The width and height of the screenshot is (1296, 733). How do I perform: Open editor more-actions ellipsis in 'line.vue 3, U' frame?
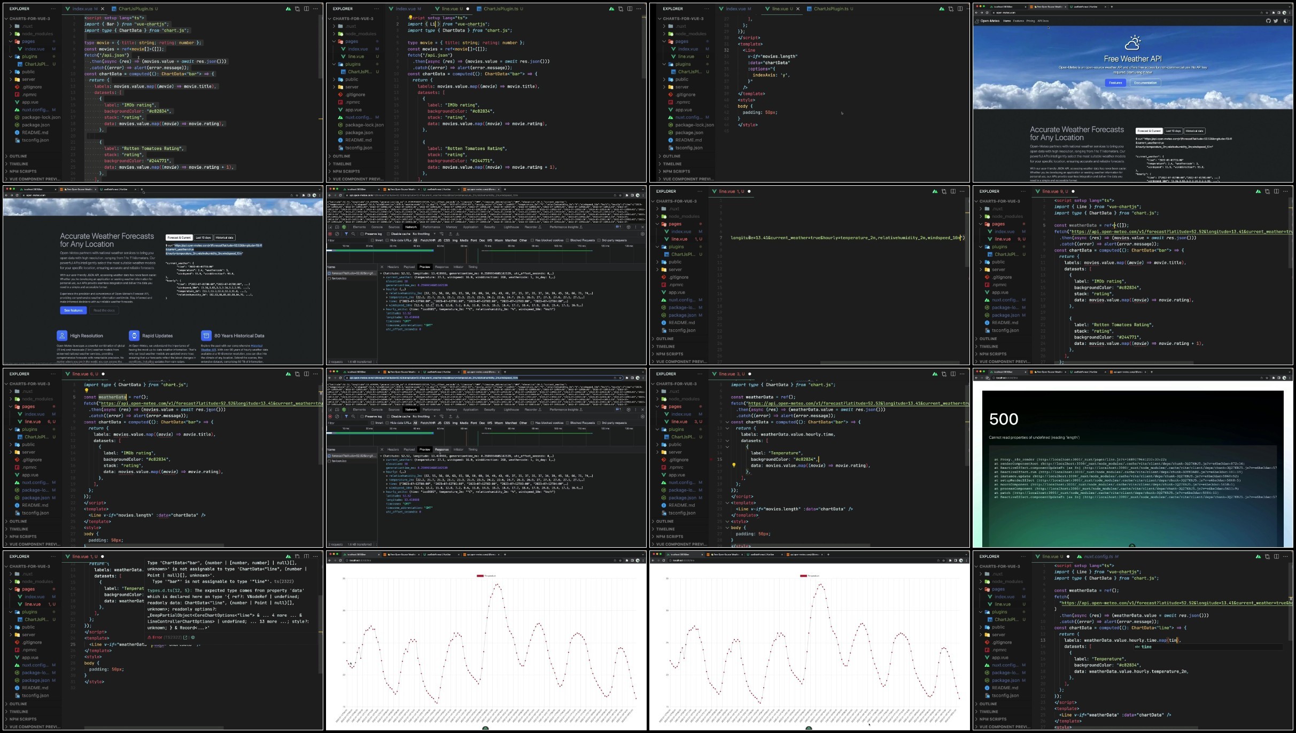click(x=962, y=374)
